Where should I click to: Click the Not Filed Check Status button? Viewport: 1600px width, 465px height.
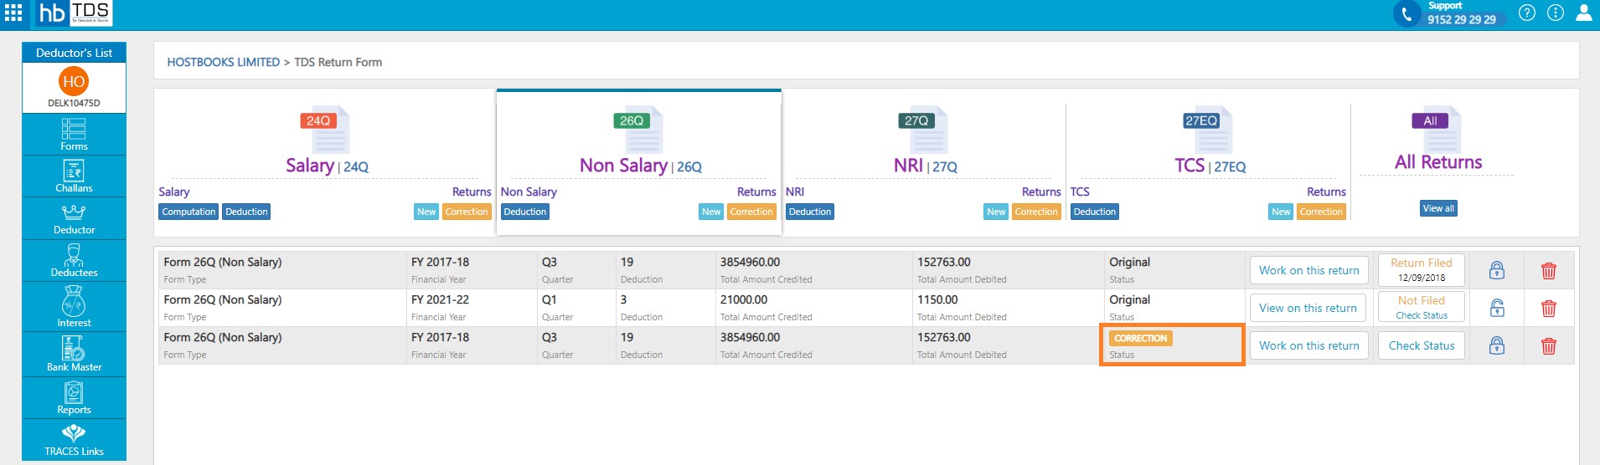coord(1422,307)
